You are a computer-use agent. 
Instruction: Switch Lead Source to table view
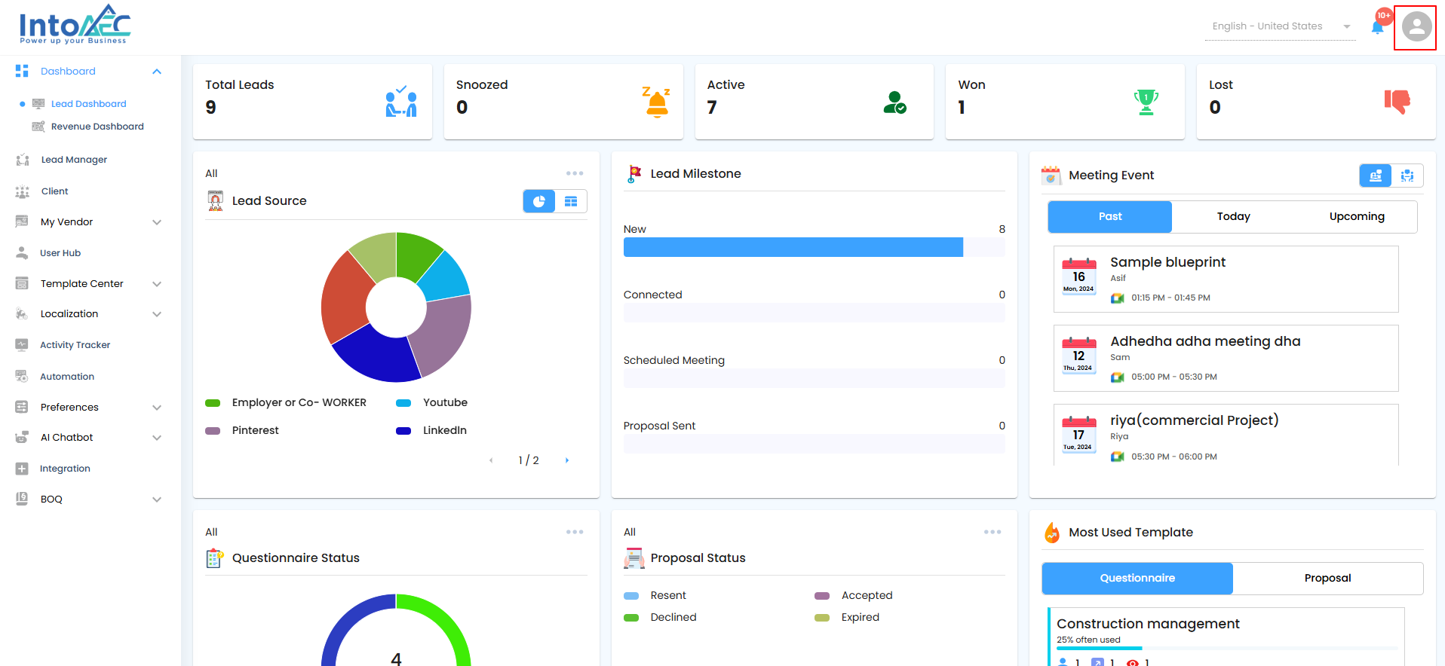(571, 201)
